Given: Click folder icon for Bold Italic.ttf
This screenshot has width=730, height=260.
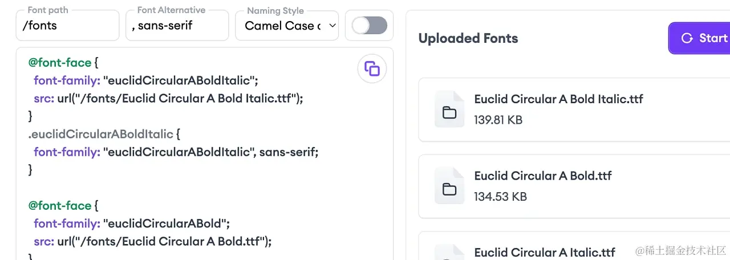Looking at the screenshot, I should click(x=449, y=112).
